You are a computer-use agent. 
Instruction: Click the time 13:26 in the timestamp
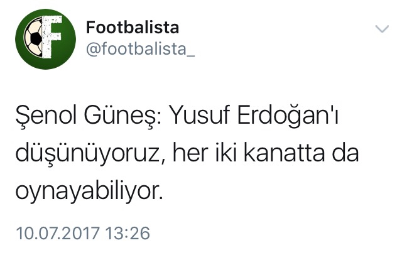128,234
